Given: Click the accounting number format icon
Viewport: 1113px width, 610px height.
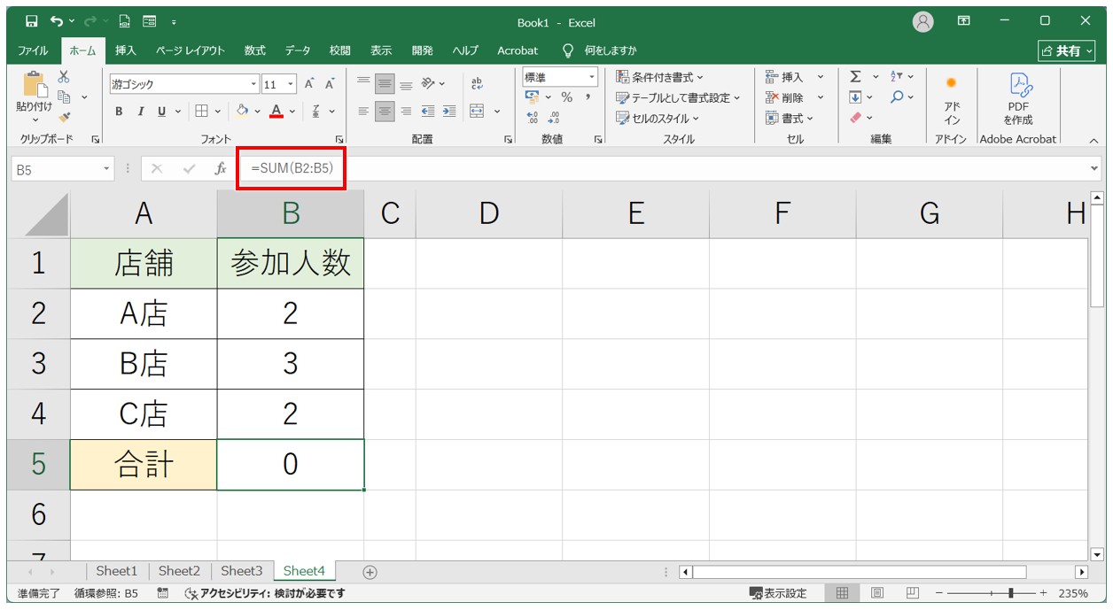Looking at the screenshot, I should tap(533, 97).
